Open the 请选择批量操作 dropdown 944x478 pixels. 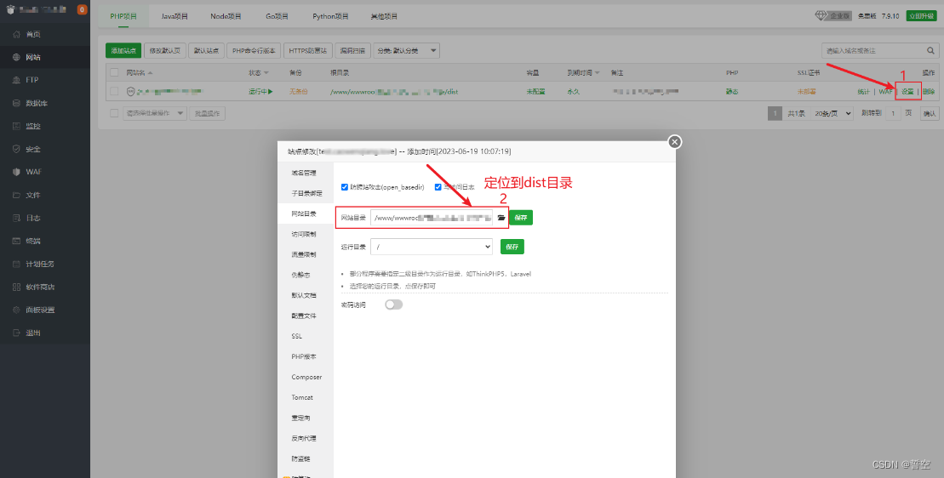[x=155, y=113]
